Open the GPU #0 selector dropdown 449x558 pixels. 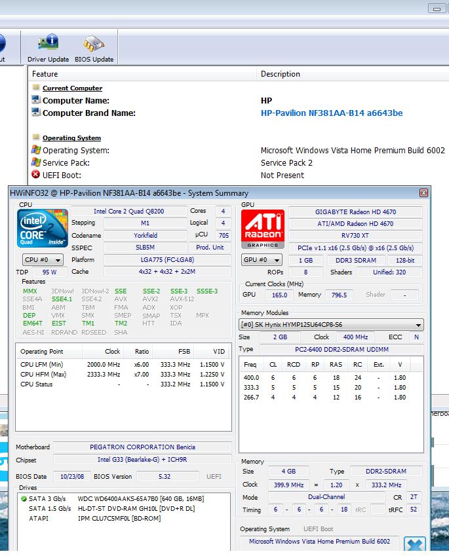pyautogui.click(x=262, y=260)
